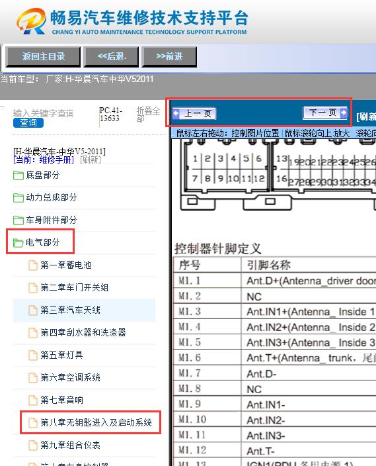This screenshot has width=376, height=466.
Task: Open chapter 第六章空调系统
Action: click(x=70, y=377)
